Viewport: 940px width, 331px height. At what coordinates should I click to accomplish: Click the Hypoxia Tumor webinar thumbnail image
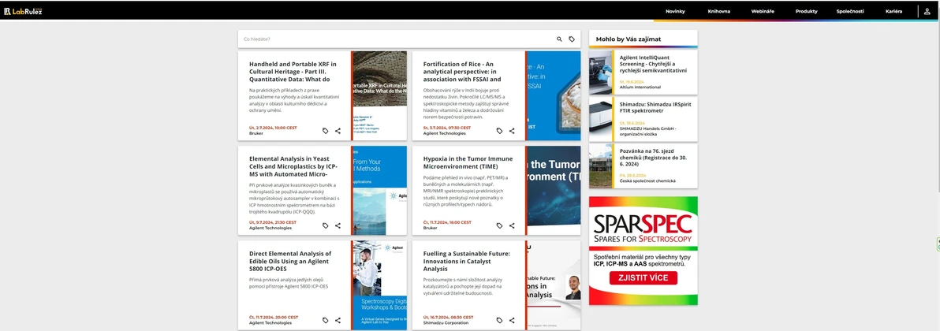[554, 191]
